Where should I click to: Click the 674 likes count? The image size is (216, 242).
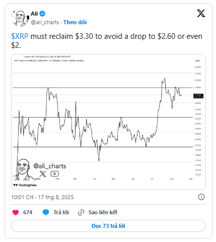click(x=28, y=212)
